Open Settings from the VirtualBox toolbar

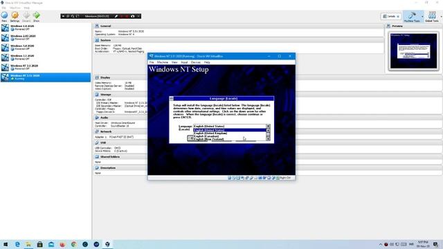15,17
